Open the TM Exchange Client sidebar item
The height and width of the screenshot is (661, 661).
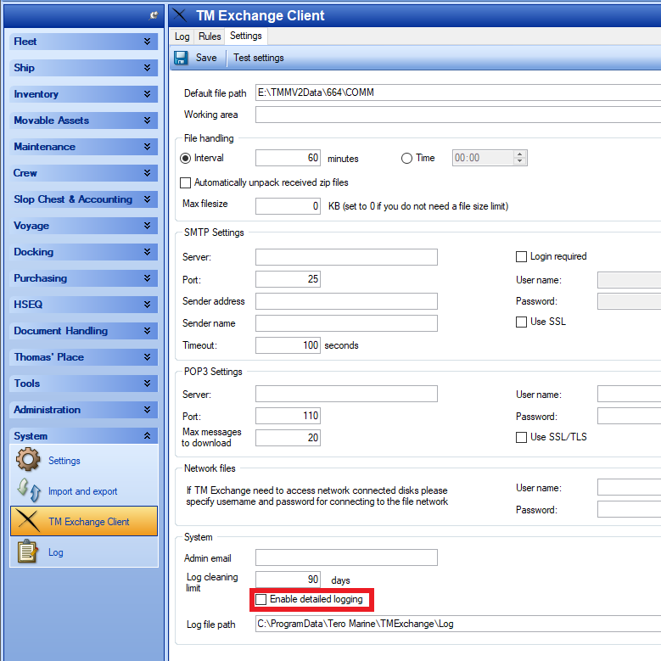tap(84, 521)
